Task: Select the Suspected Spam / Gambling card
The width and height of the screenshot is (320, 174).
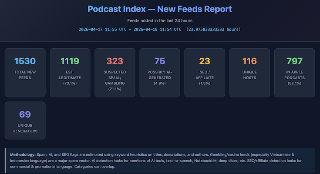Action: pos(115,72)
